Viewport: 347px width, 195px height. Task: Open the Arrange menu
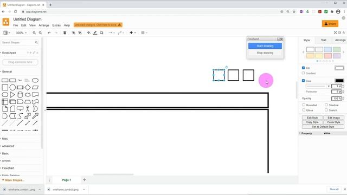pos(44,25)
